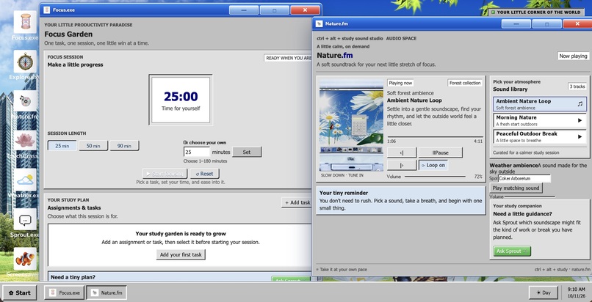Skip to the previous track

point(402,152)
